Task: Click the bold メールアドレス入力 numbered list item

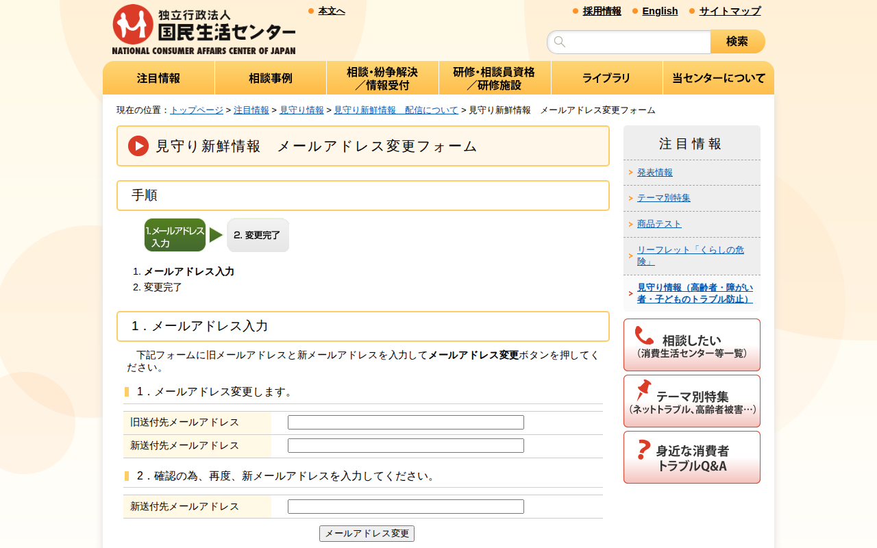Action: tap(189, 271)
